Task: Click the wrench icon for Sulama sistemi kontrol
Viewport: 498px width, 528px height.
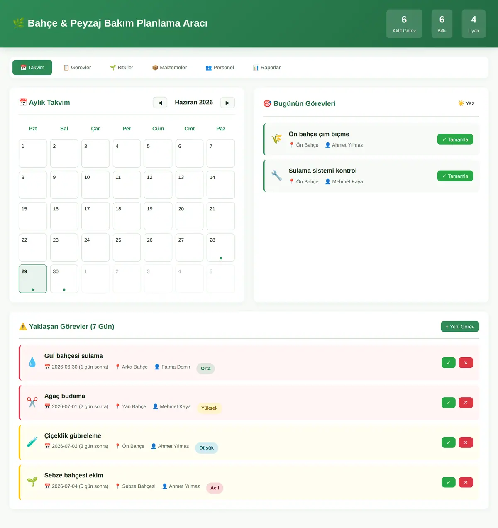Action: (277, 176)
